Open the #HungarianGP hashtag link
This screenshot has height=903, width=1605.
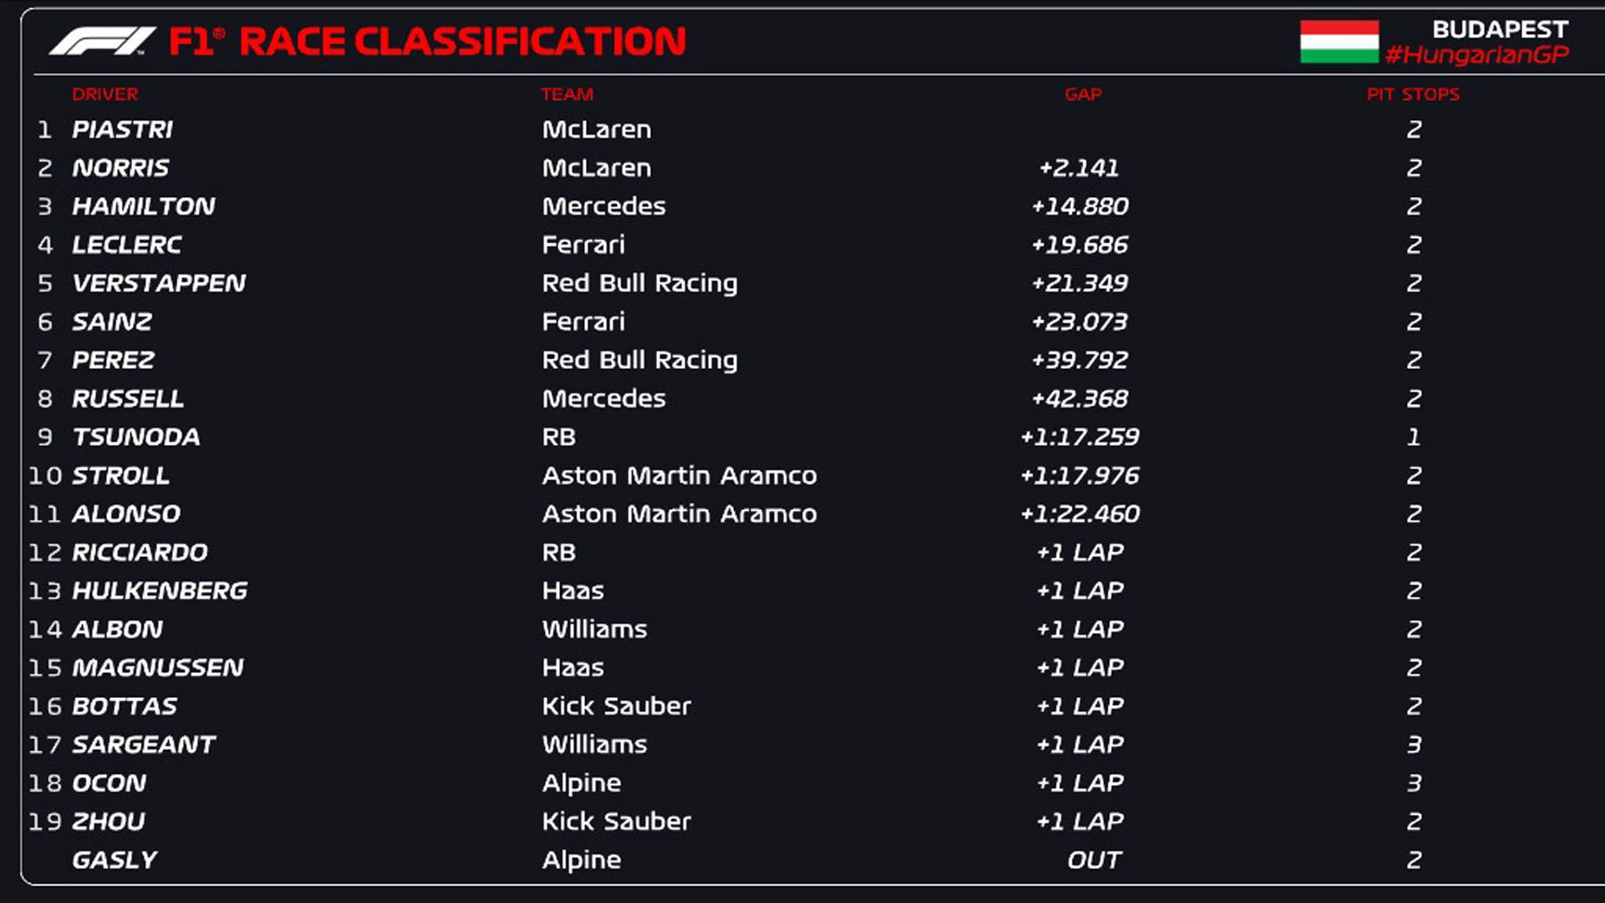tap(1477, 55)
